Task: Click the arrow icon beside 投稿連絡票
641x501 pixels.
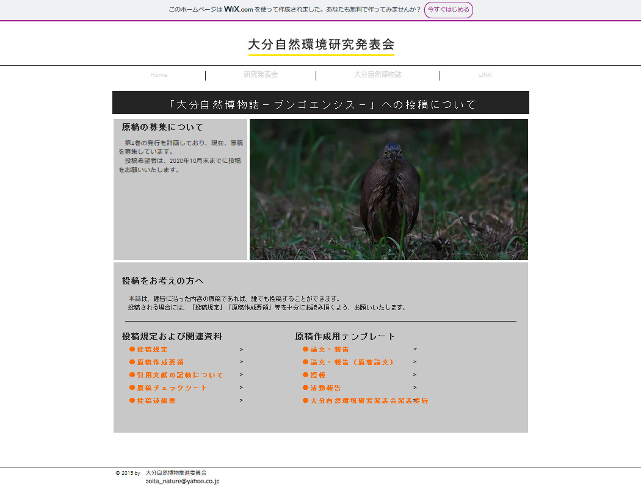Action: [241, 400]
